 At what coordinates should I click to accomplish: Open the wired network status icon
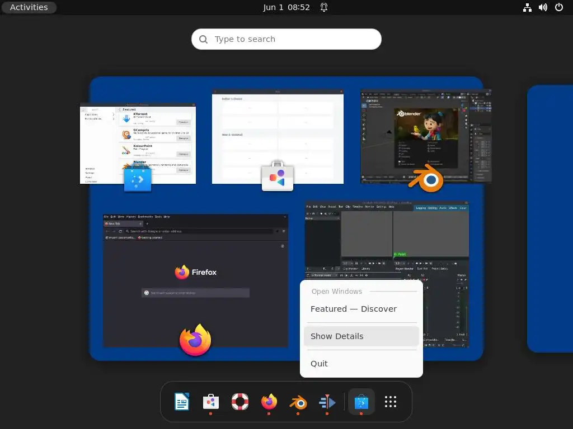[x=527, y=7]
